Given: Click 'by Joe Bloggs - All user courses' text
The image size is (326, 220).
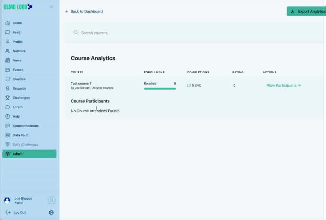Looking at the screenshot, I should [x=92, y=88].
